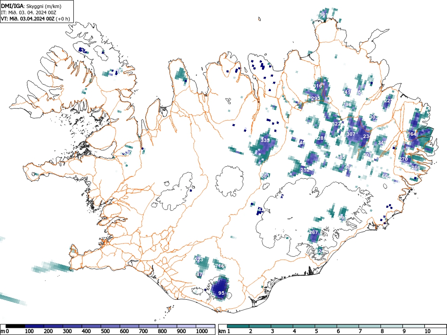Click the dark teal 1–2 km legend swatch
Image resolution: width=447 pixels, height=335 pixels.
238,326
